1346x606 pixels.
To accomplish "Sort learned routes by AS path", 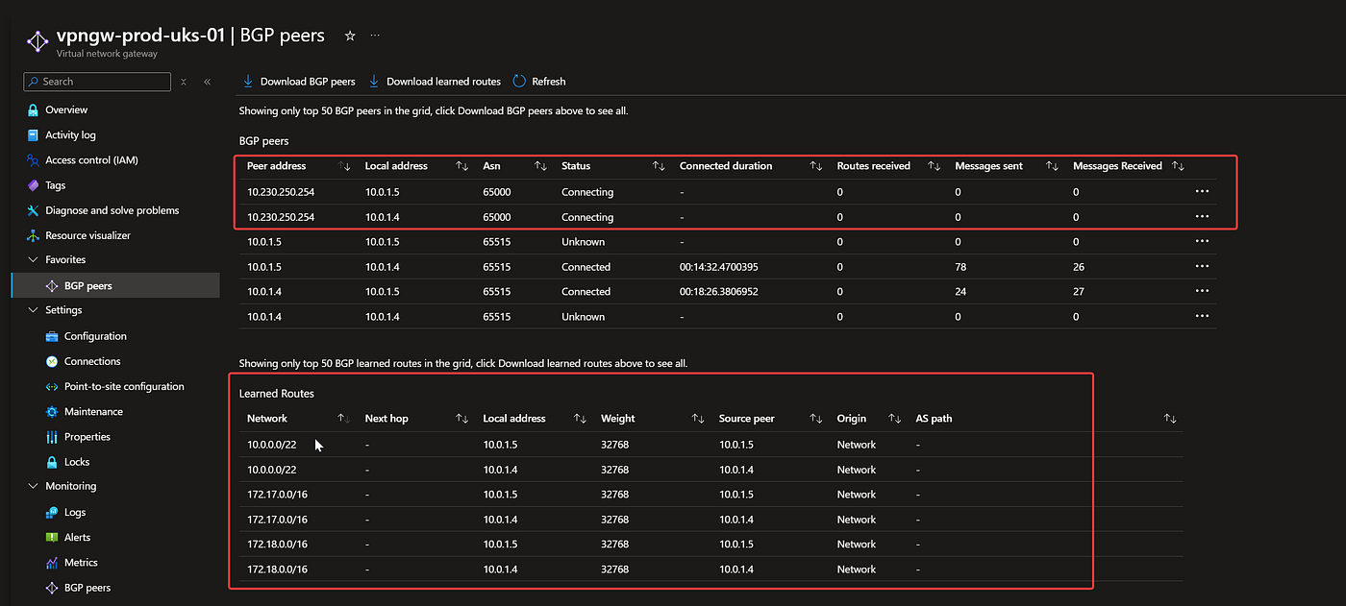I will pyautogui.click(x=1170, y=419).
